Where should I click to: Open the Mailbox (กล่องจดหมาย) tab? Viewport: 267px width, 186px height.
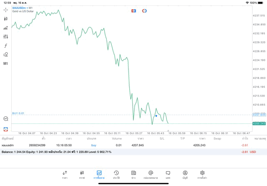pyautogui.click(x=151, y=174)
